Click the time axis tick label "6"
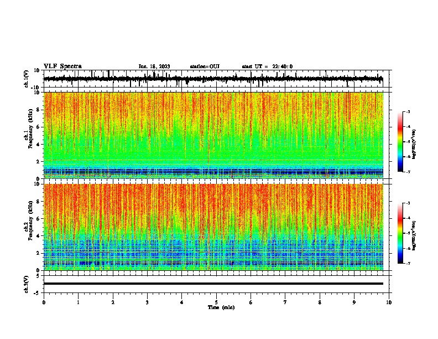The height and width of the screenshot is (339, 438). (x=251, y=302)
